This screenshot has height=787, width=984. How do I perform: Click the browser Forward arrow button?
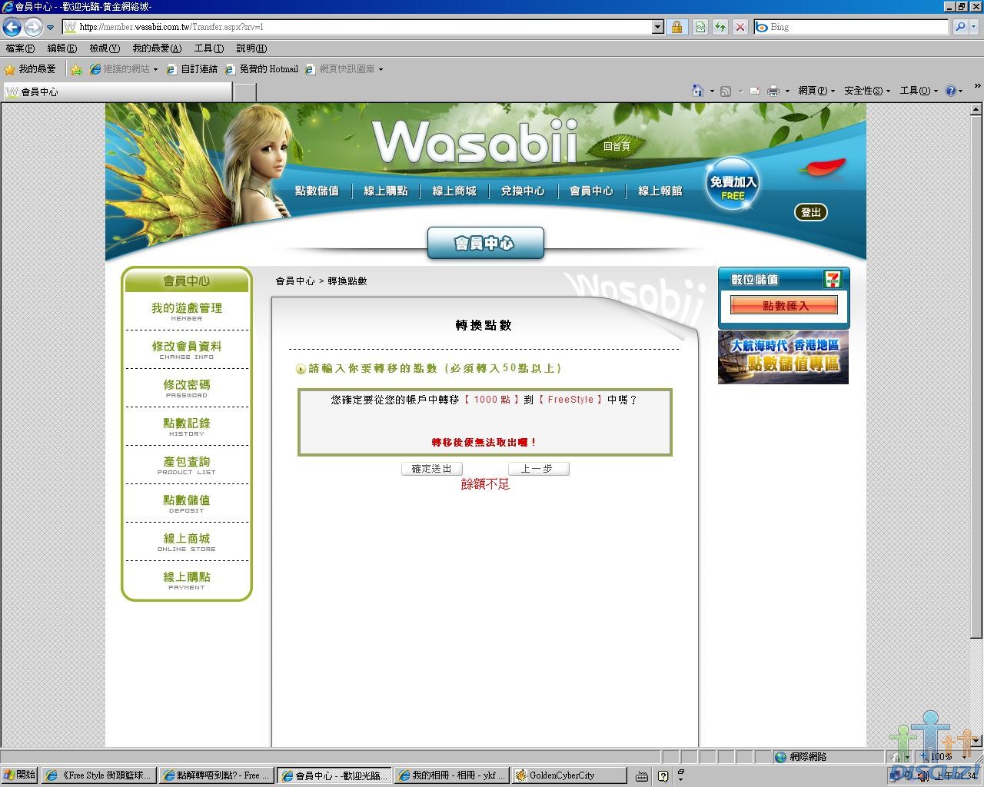pyautogui.click(x=33, y=27)
